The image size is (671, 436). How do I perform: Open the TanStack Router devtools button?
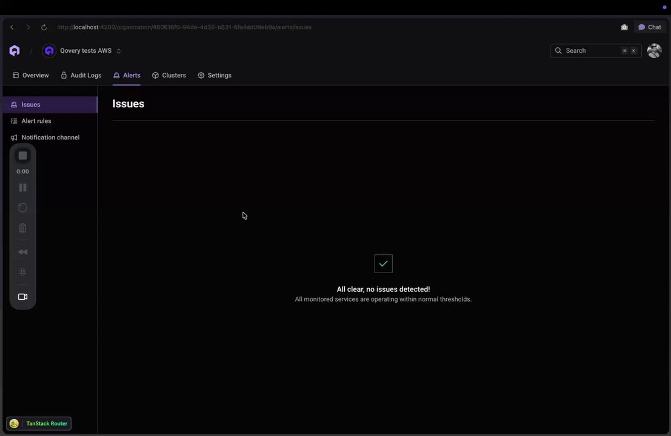pos(39,423)
